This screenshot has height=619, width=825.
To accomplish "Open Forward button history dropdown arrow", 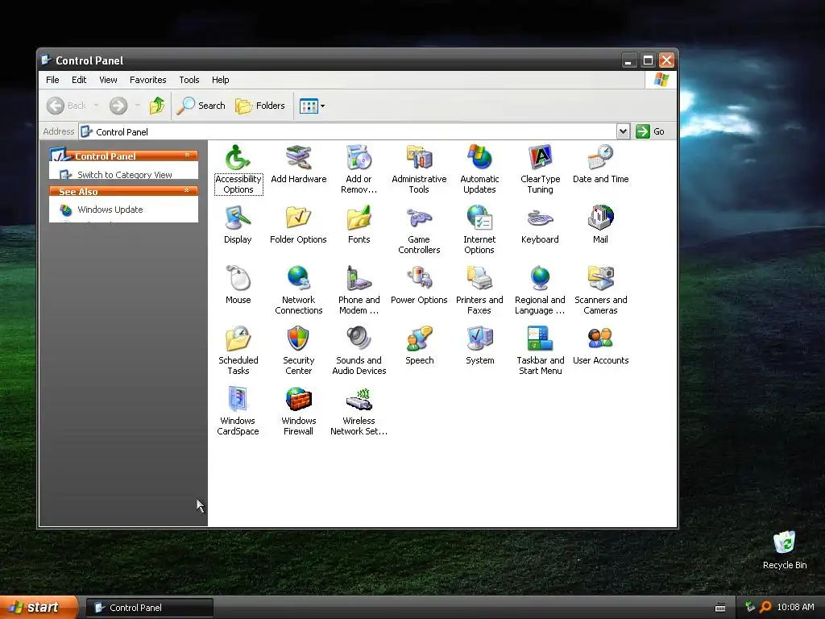I will tap(137, 106).
